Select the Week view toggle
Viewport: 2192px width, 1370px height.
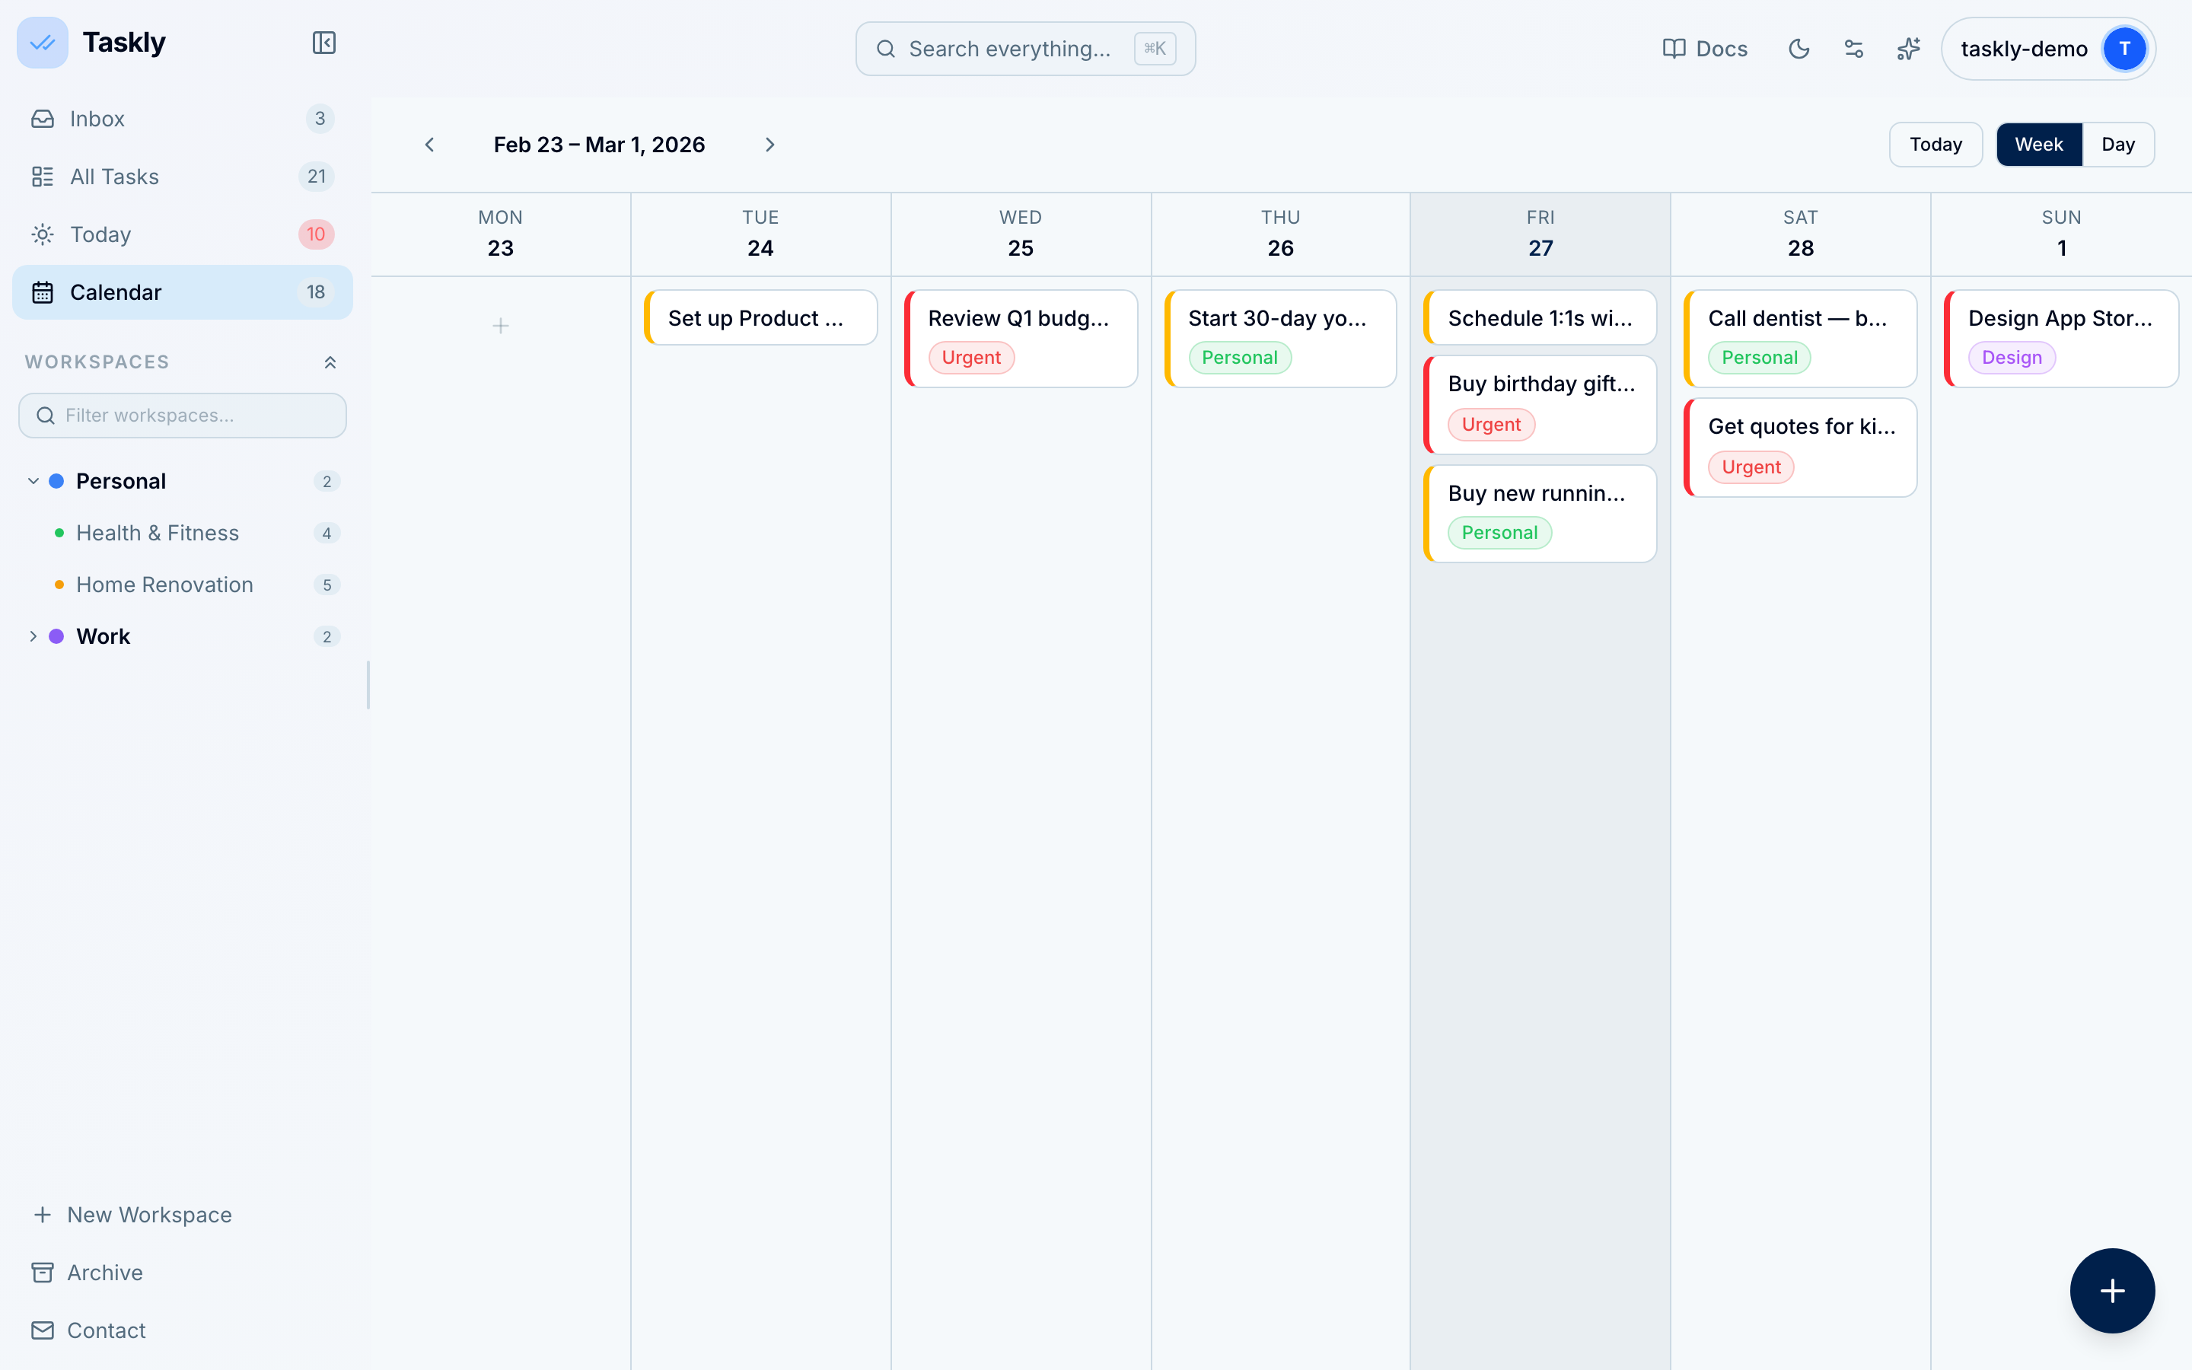click(x=2038, y=145)
